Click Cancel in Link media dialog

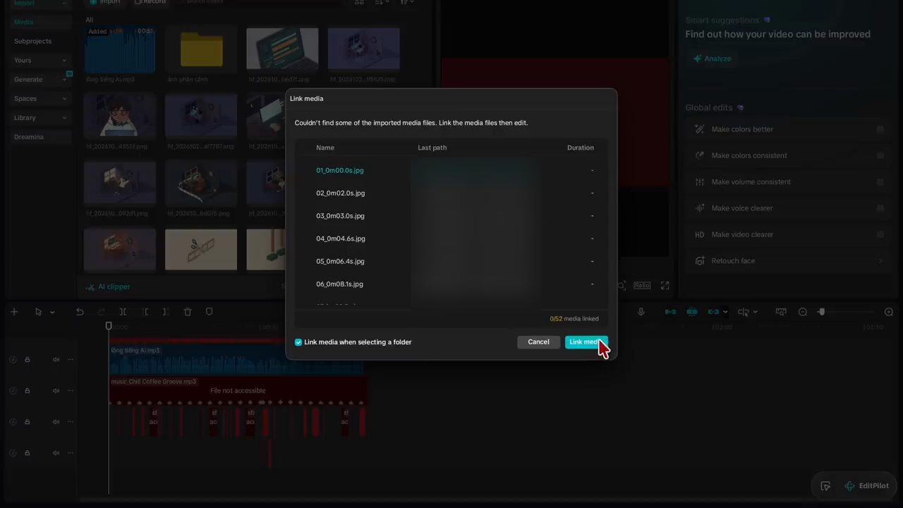pyautogui.click(x=538, y=342)
